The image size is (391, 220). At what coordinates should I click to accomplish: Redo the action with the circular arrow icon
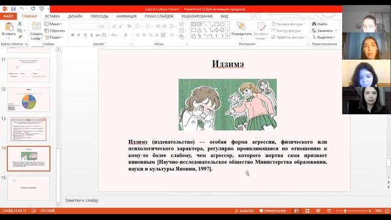pyautogui.click(x=33, y=9)
